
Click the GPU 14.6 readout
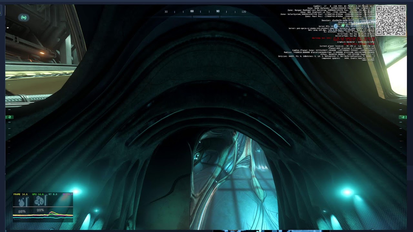pyautogui.click(x=38, y=194)
